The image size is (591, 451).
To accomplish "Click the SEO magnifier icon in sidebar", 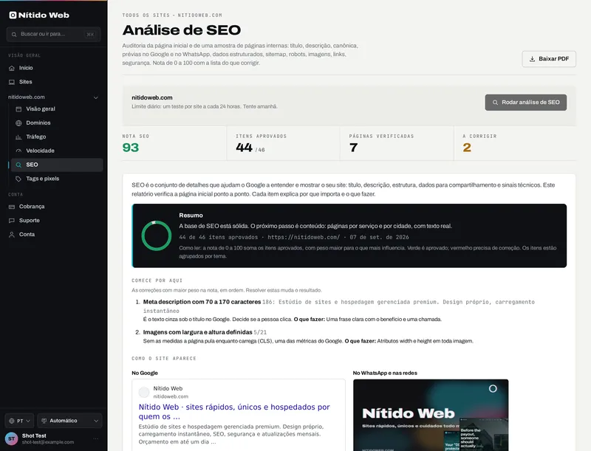I will click(x=18, y=165).
